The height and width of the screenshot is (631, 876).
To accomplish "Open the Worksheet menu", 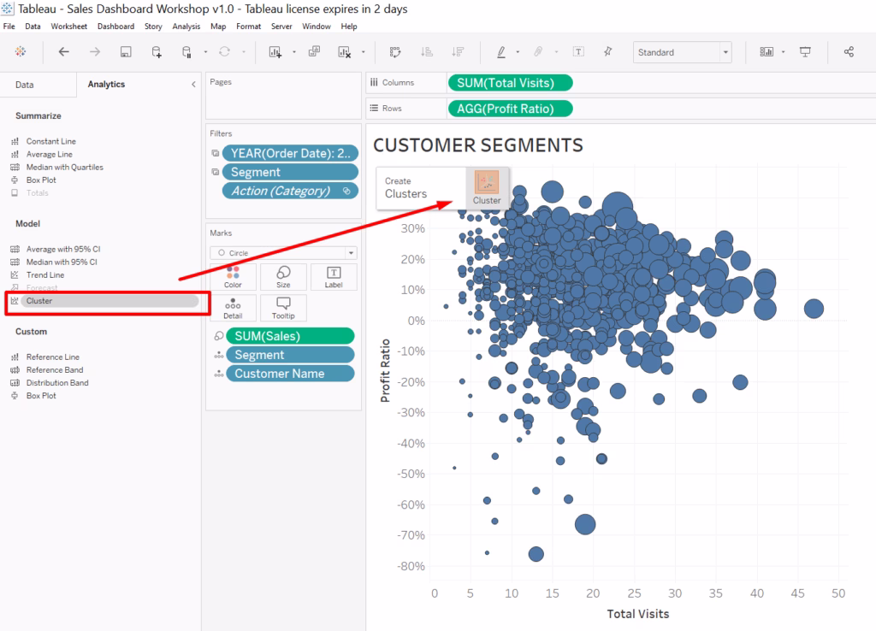I will pos(68,27).
